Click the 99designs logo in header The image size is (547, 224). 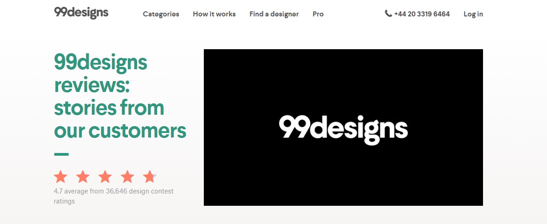(81, 13)
